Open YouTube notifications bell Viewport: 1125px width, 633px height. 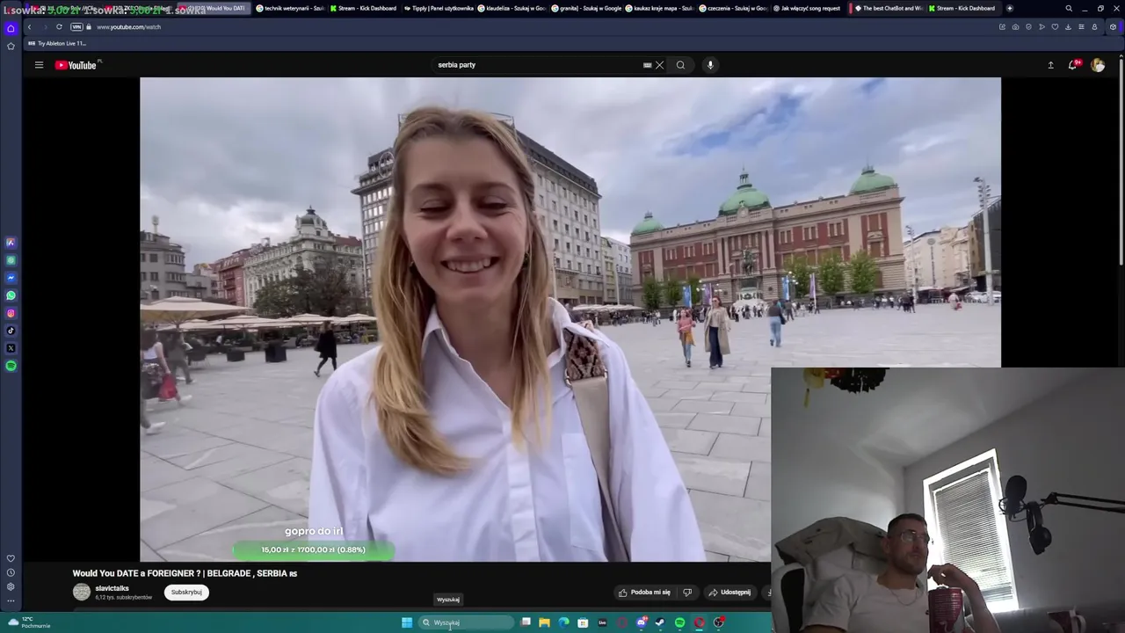click(1073, 65)
